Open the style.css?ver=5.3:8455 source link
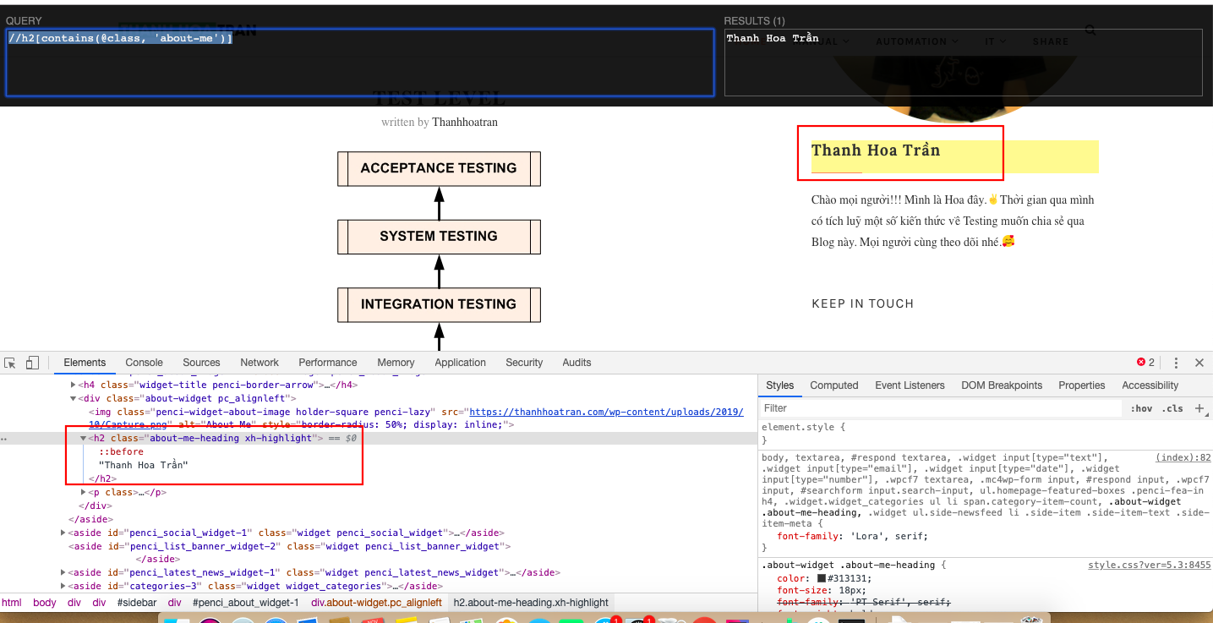Screen dimensions: 1213x623 coord(1150,565)
